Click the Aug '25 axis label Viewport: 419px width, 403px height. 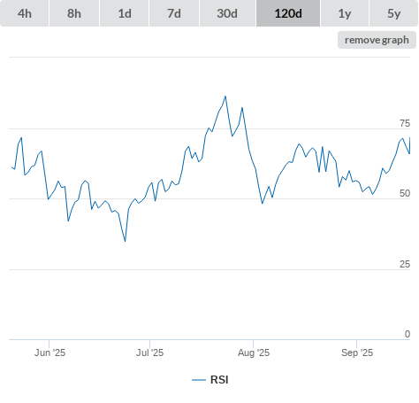point(254,353)
